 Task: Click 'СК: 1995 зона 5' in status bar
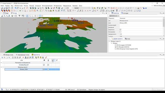click(70, 90)
